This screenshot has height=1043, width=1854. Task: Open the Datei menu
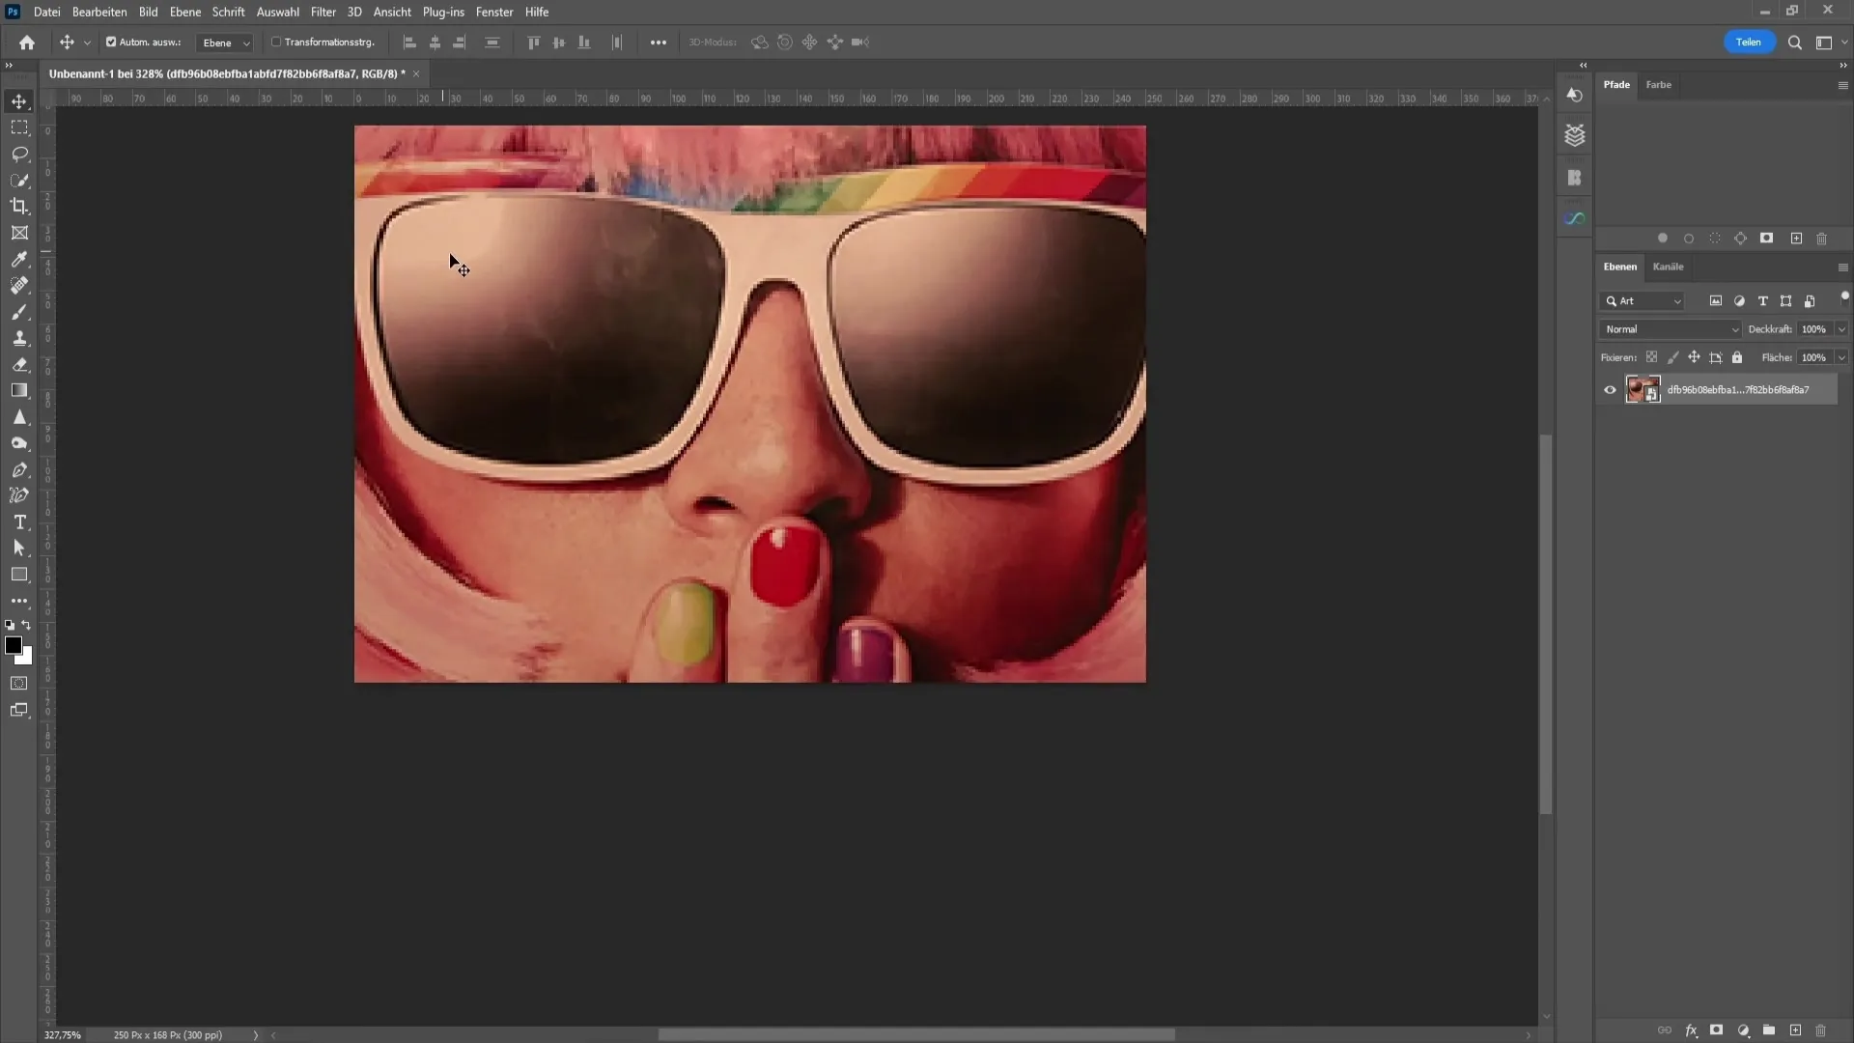pos(45,12)
